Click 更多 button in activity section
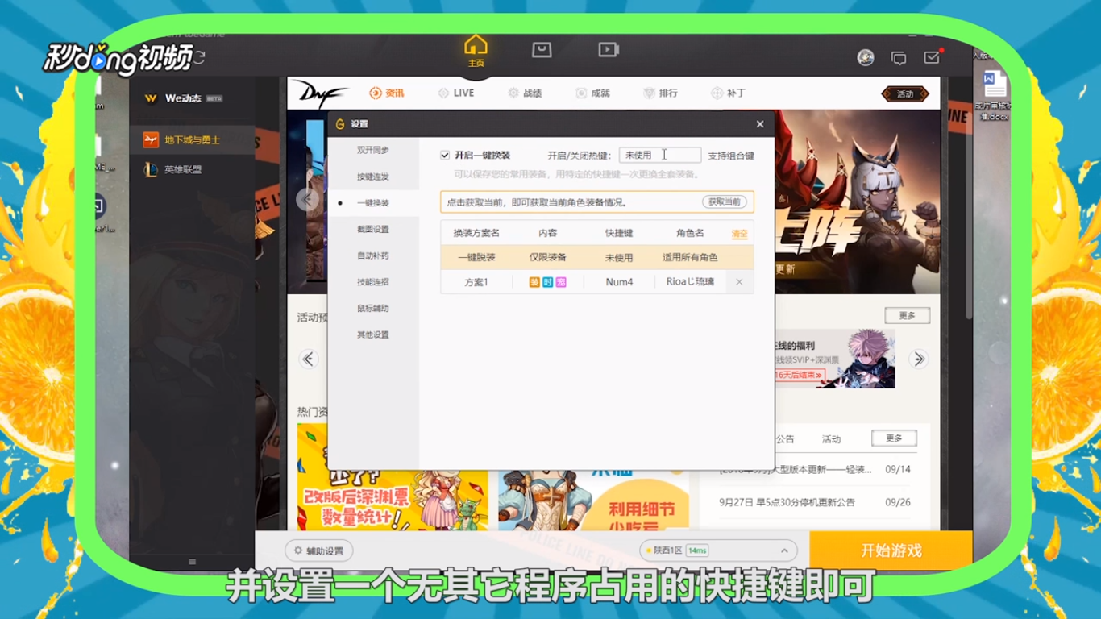This screenshot has height=619, width=1101. [907, 316]
